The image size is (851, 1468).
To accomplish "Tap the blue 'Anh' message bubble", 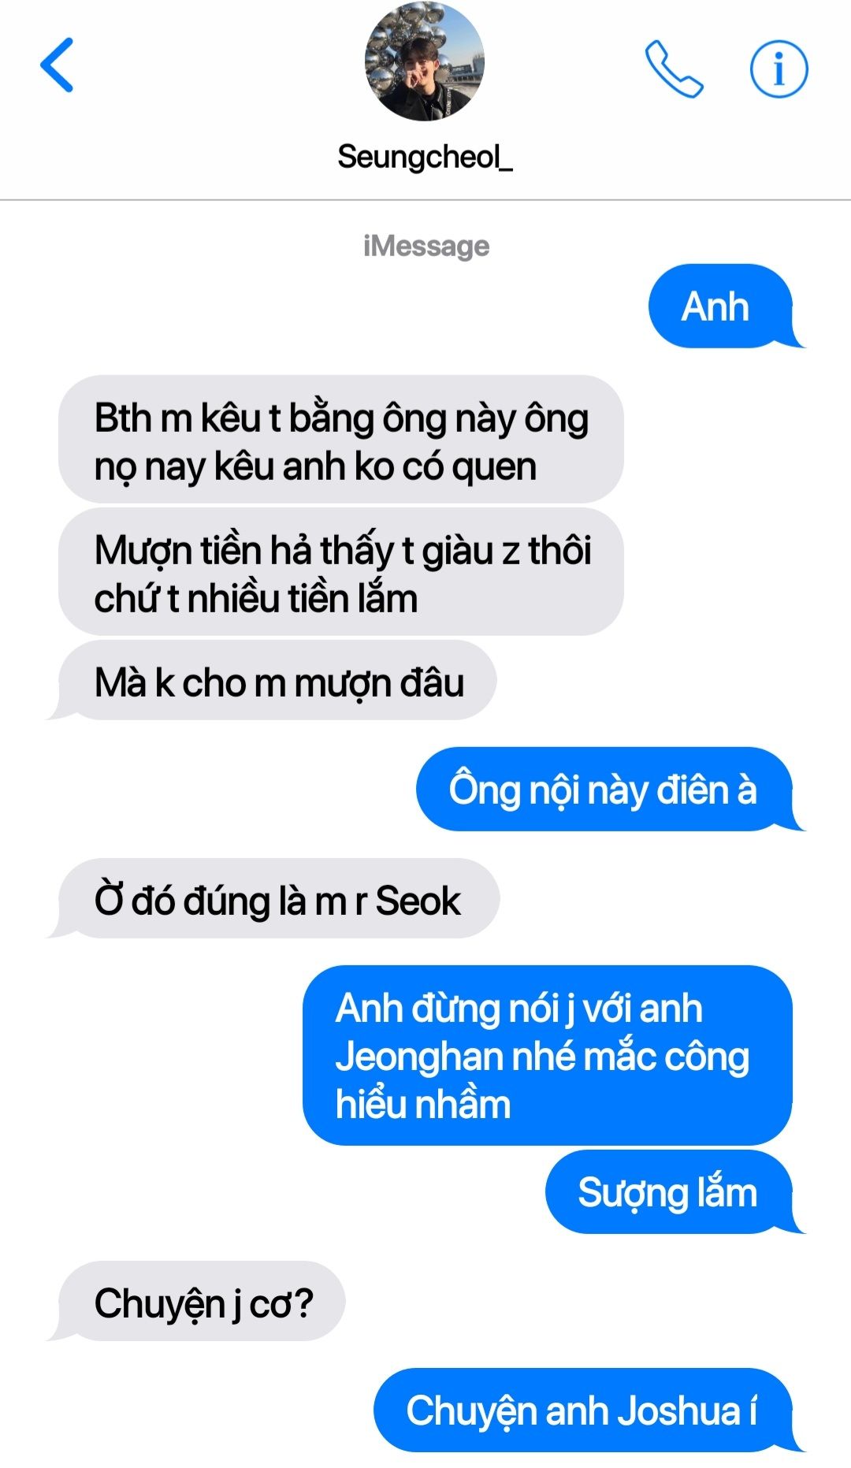I will point(720,307).
